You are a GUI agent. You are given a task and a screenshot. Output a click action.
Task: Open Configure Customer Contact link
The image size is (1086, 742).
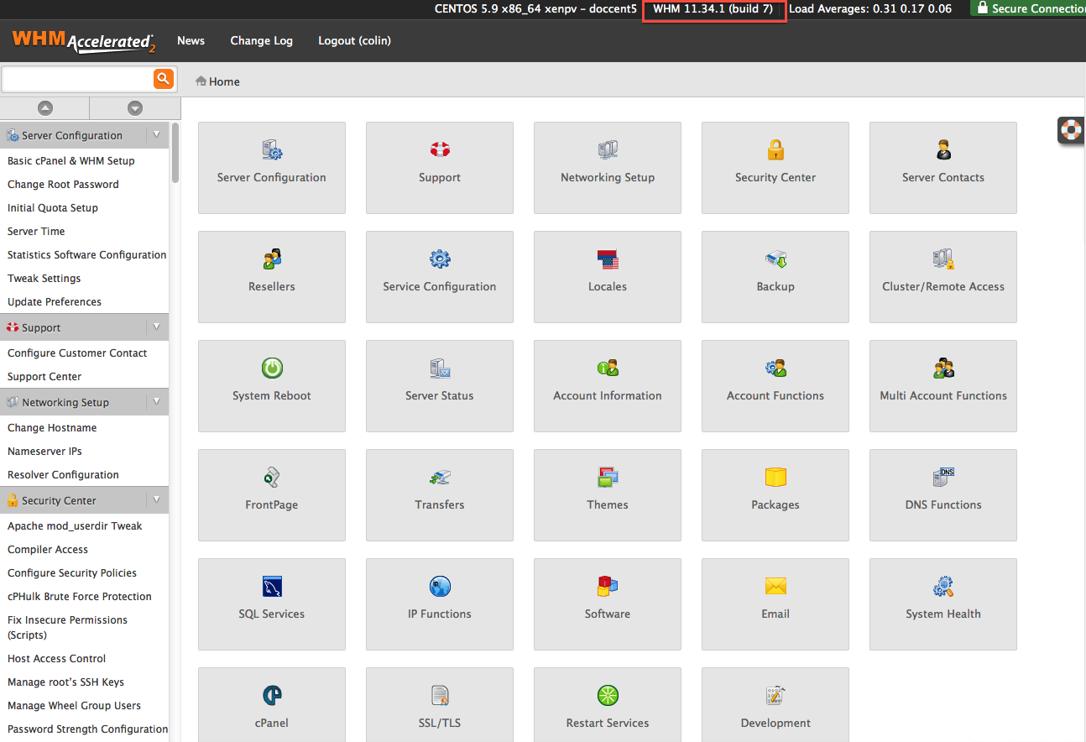(77, 353)
